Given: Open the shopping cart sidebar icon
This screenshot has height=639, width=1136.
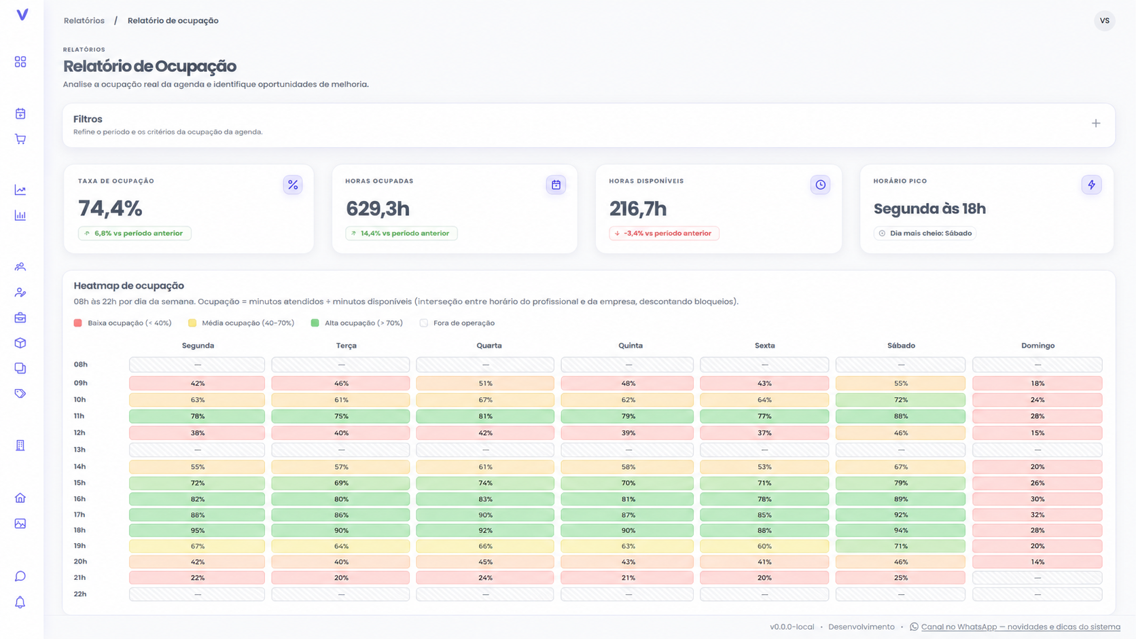Looking at the screenshot, I should click(x=20, y=139).
